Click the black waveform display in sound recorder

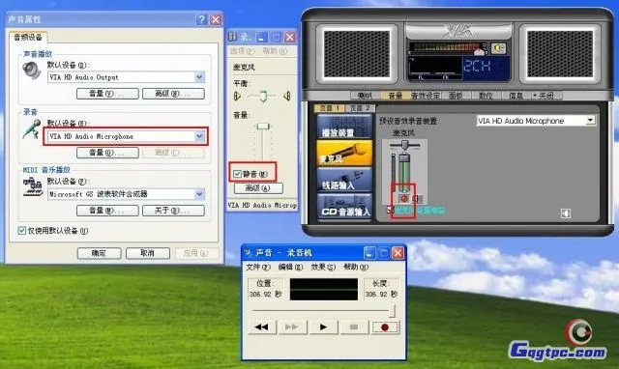pyautogui.click(x=324, y=290)
